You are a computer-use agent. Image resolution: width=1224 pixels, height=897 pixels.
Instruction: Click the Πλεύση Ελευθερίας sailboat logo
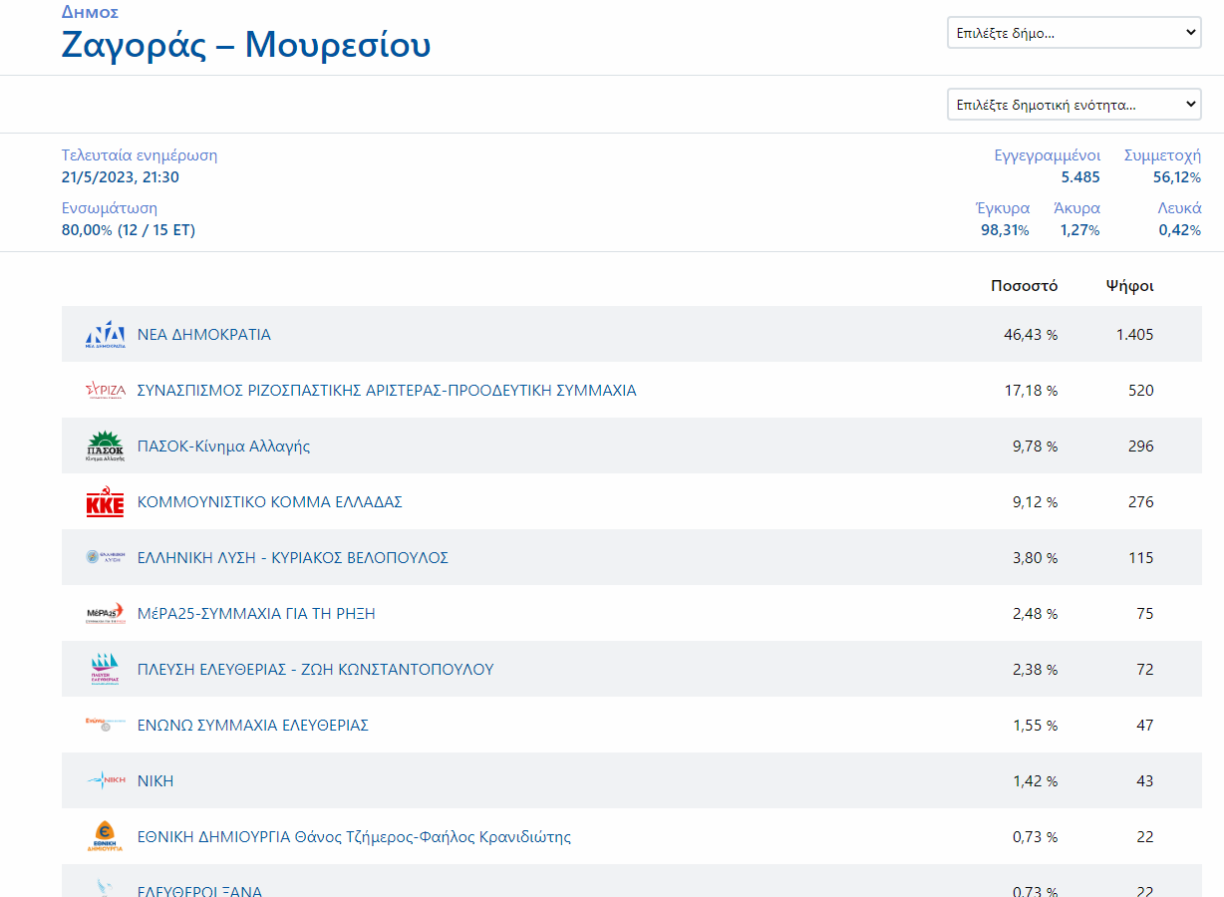[x=105, y=670]
